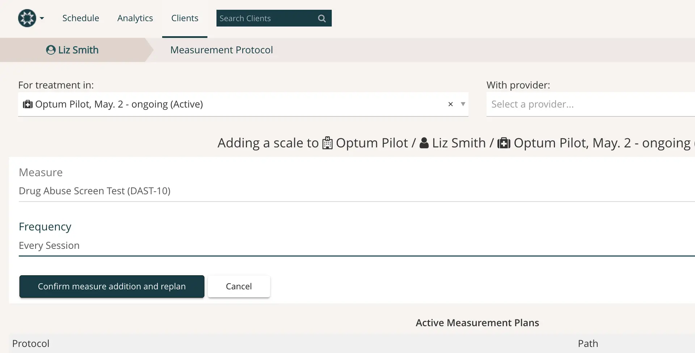Click the app logo icon in top left
695x353 pixels.
click(27, 18)
